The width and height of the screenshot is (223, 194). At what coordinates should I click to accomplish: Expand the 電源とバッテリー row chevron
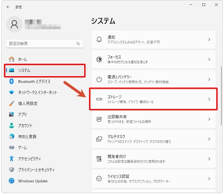(x=209, y=79)
